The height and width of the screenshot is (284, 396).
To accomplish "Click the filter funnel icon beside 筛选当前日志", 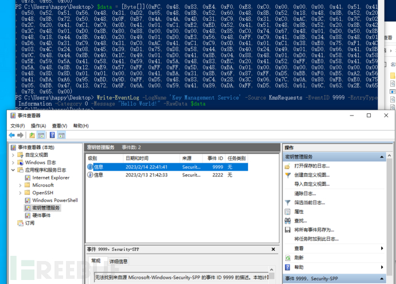I will 288,202.
